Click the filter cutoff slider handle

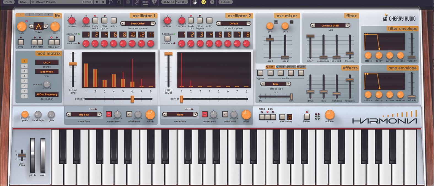click(310, 36)
